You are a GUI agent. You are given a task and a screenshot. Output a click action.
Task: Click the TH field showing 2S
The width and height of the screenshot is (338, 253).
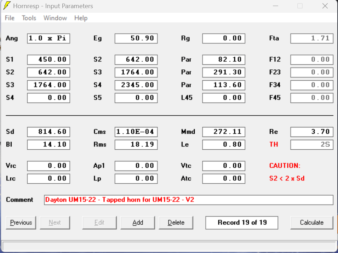click(312, 145)
